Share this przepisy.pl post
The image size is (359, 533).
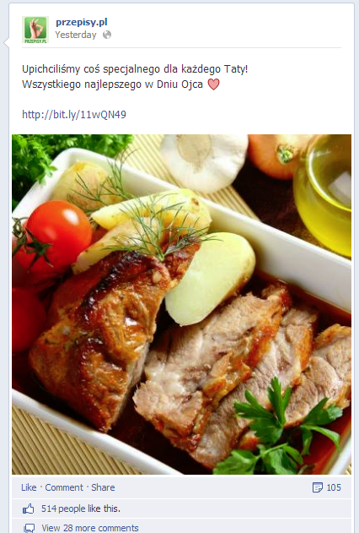coord(103,487)
